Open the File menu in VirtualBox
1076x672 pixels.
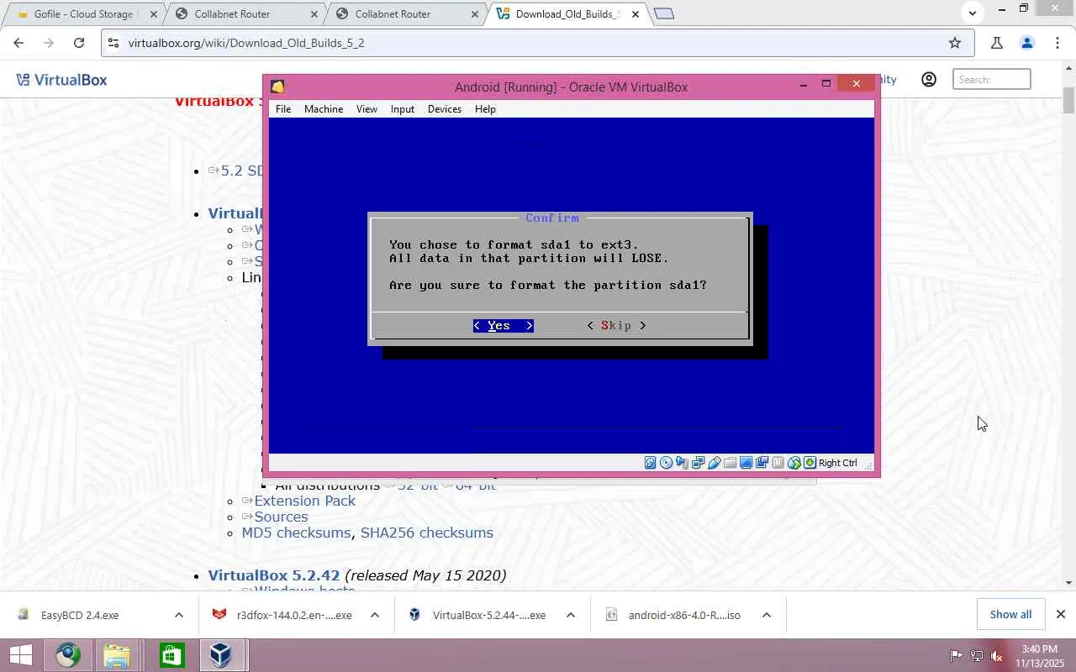[283, 109]
